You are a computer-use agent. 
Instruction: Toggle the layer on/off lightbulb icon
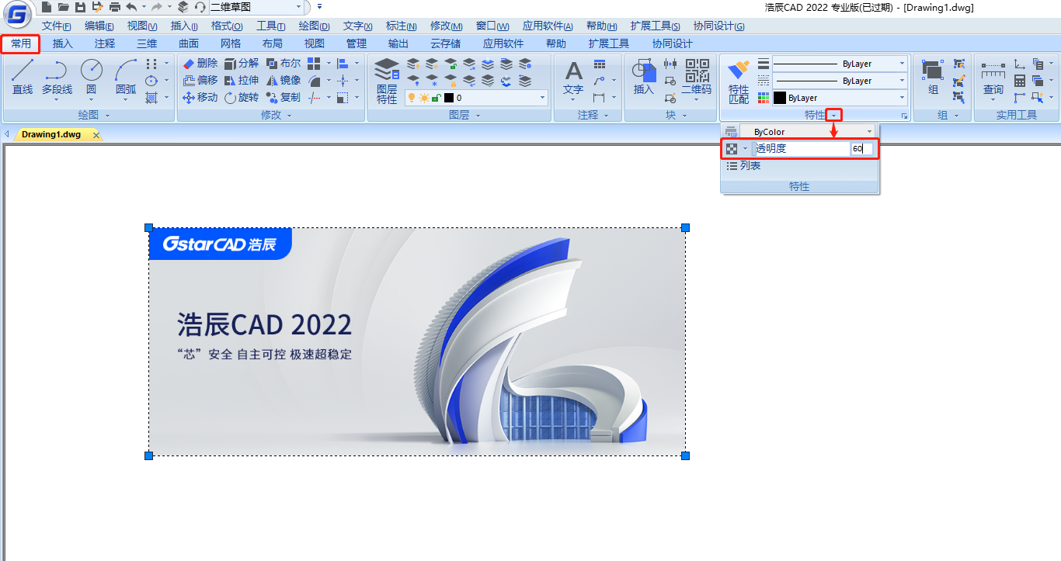tap(412, 98)
